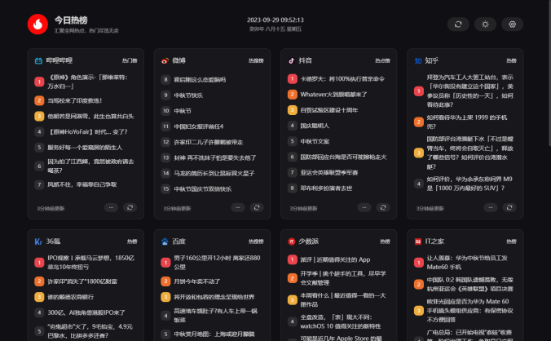Refresh the Weibo card list
This screenshot has width=551, height=341.
tap(257, 207)
